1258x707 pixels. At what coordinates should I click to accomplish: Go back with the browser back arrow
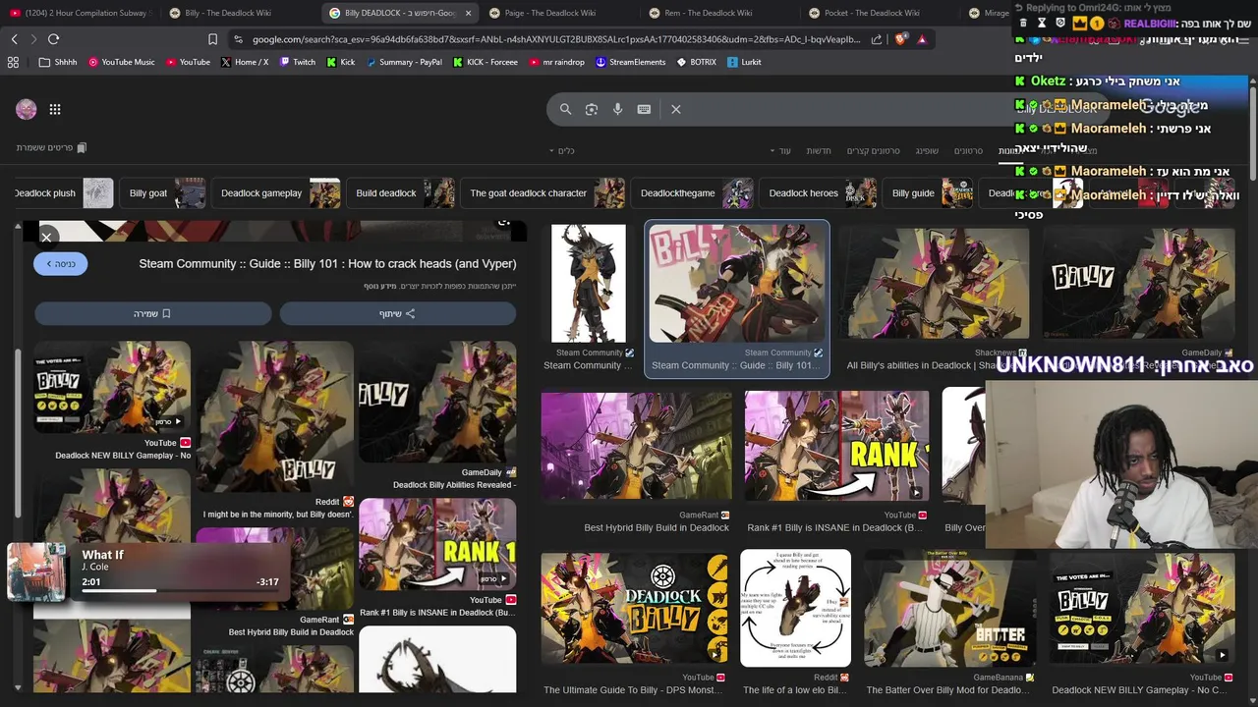[x=14, y=39]
